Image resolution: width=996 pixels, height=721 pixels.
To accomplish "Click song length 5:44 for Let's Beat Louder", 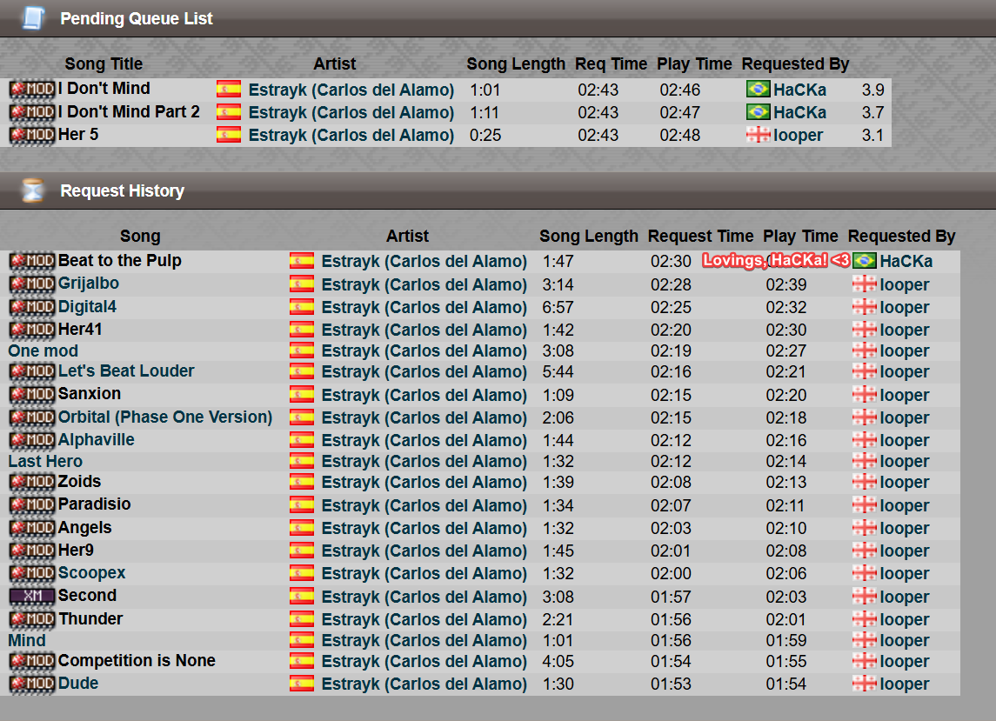I will [x=558, y=372].
